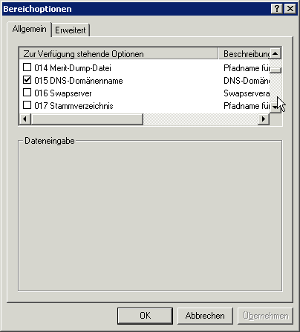This screenshot has width=300, height=332.
Task: Click the horizontal scrollbar thumb
Action: click(x=87, y=119)
